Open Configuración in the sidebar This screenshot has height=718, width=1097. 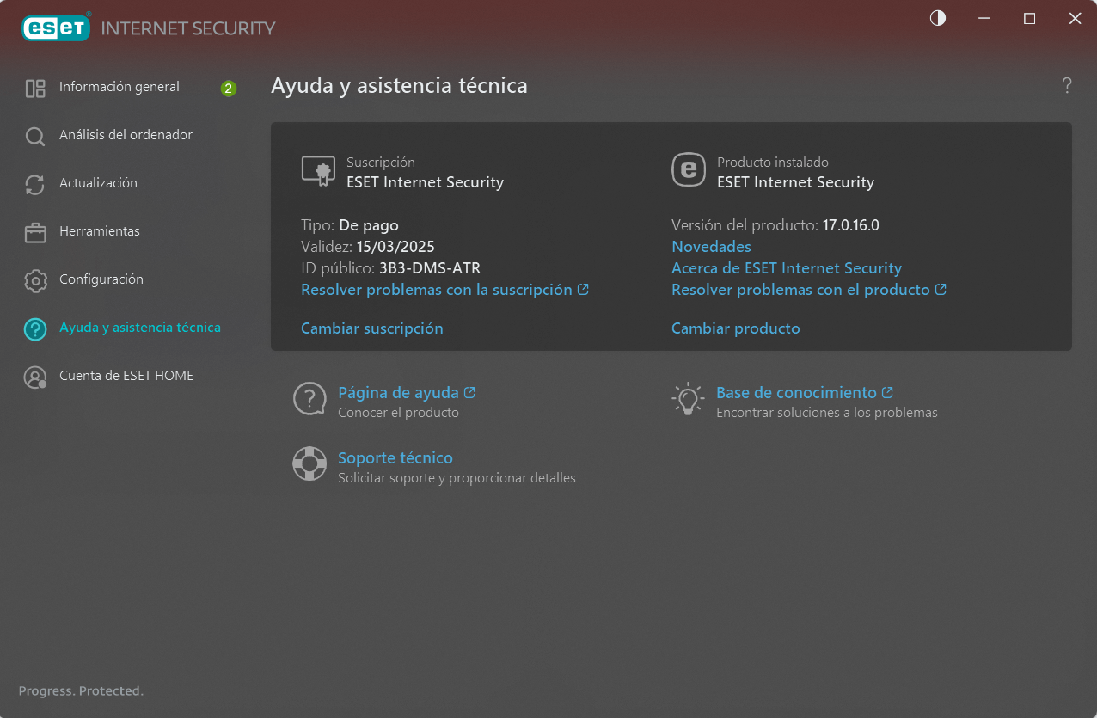click(101, 279)
